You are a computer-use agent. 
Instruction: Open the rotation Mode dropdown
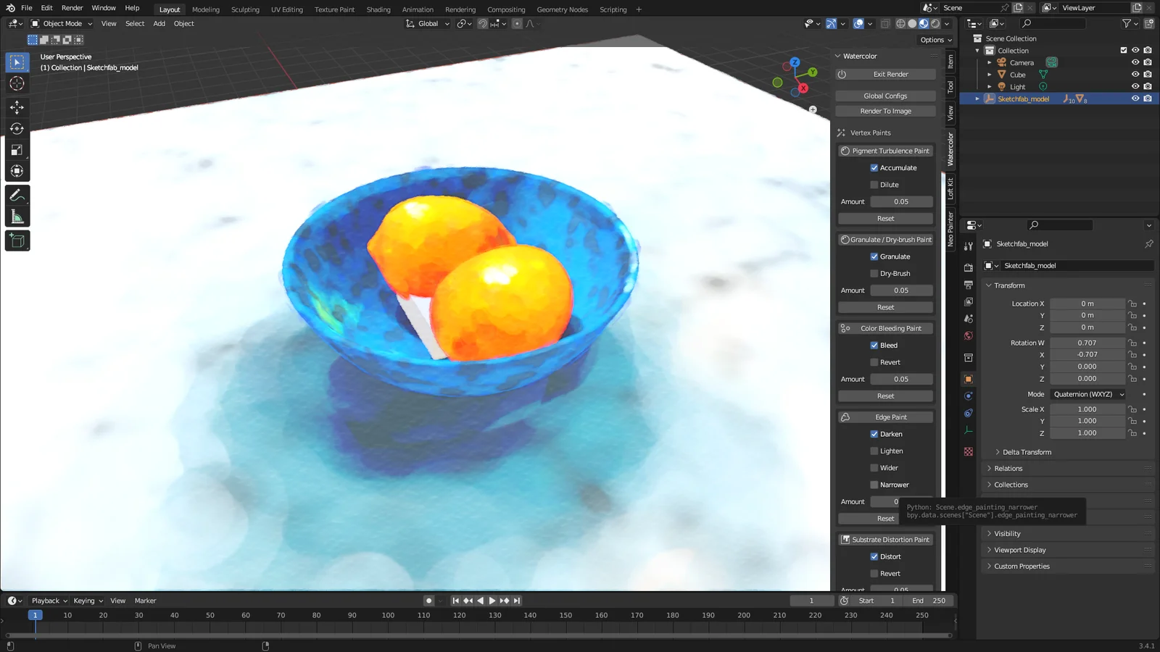point(1087,394)
